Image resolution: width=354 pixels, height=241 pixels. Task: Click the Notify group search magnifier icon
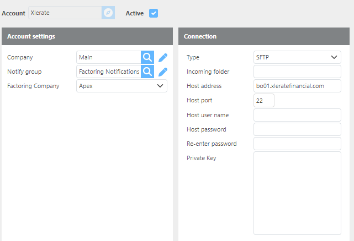coord(147,72)
